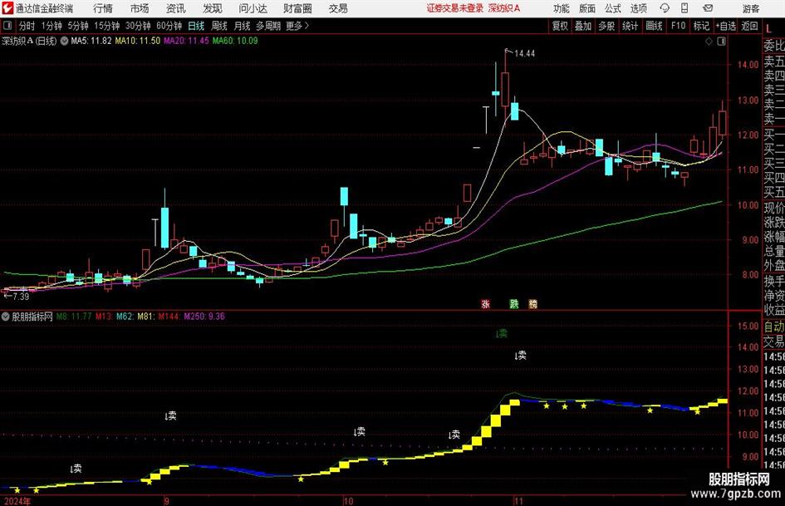Toggle the left sidebar panel icon
The width and height of the screenshot is (785, 506).
coord(7,26)
